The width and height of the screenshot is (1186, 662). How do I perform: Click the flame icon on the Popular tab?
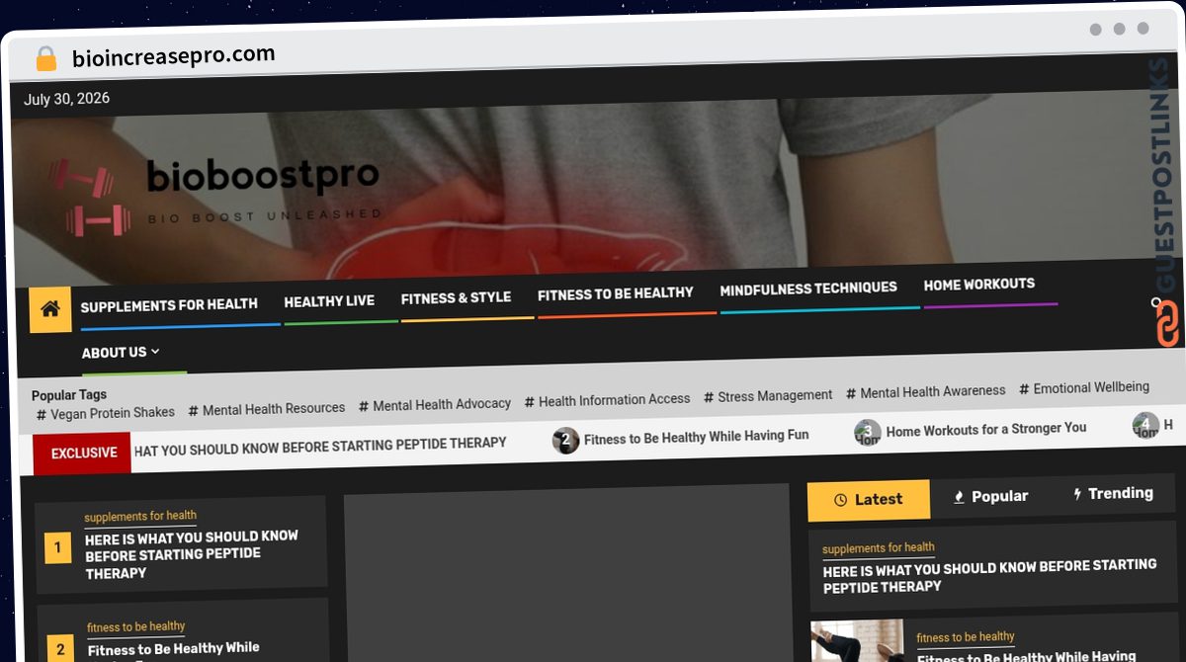[959, 497]
